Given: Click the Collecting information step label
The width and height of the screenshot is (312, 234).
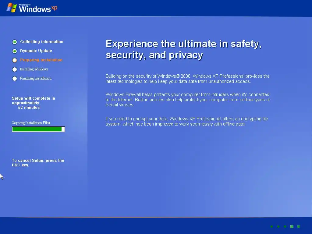Looking at the screenshot, I should pyautogui.click(x=41, y=41).
